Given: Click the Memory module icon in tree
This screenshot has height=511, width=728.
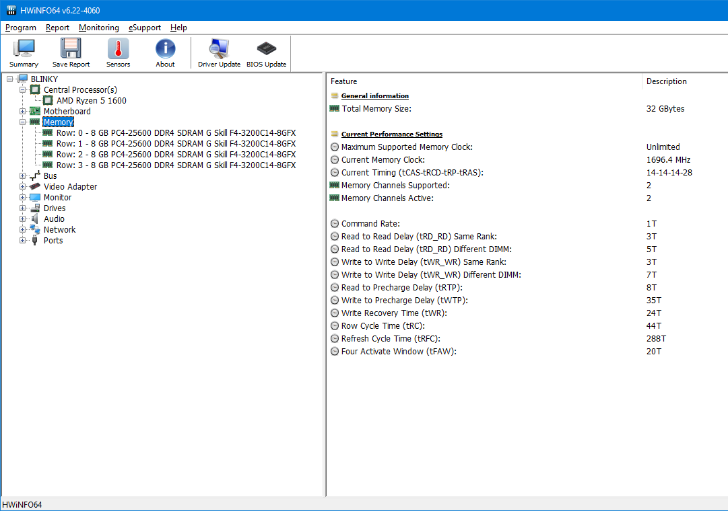Looking at the screenshot, I should [35, 122].
